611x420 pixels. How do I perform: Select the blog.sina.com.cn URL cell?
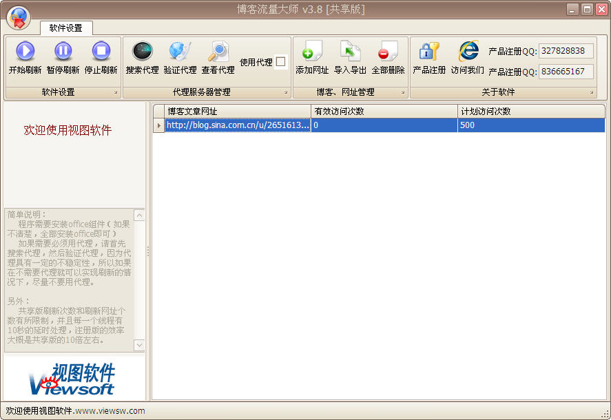coord(238,125)
